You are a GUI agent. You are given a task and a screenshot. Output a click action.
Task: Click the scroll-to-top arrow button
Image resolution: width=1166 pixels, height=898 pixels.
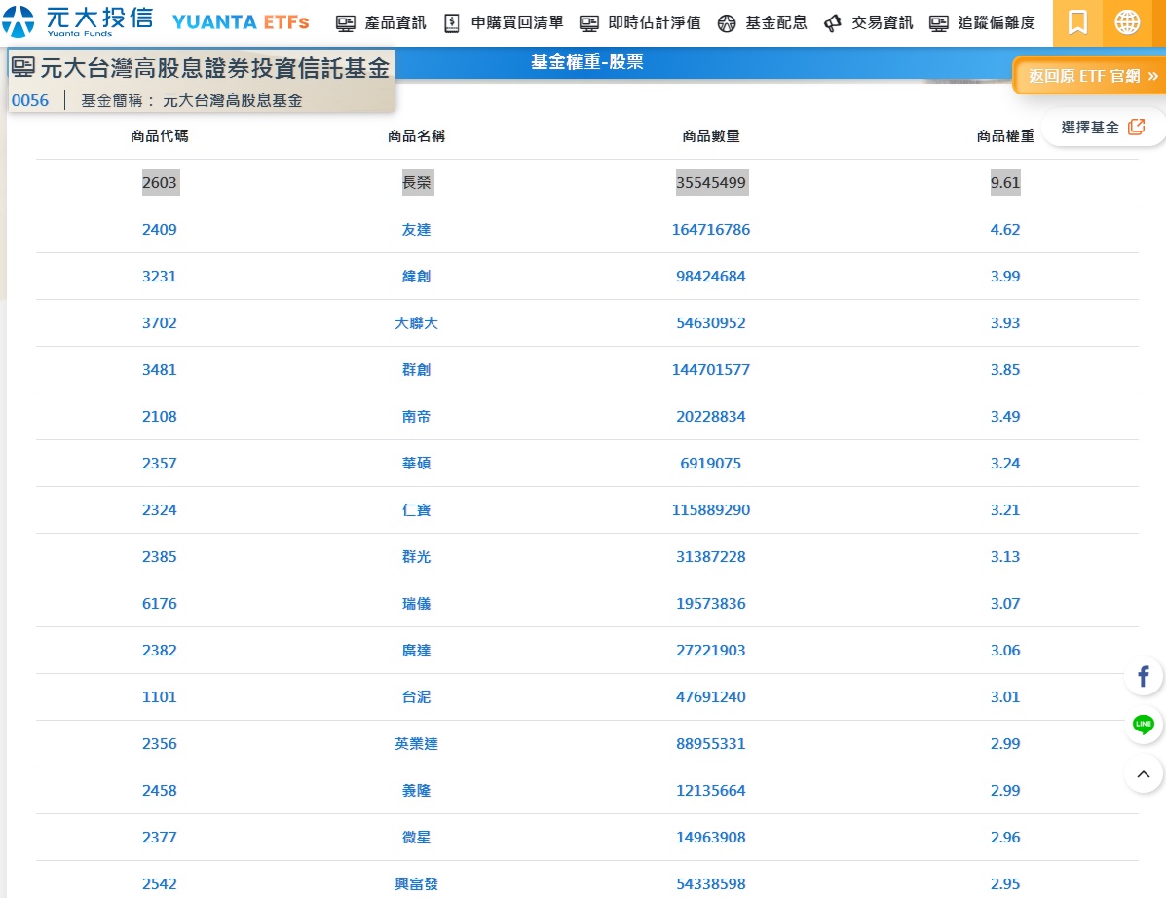point(1144,774)
